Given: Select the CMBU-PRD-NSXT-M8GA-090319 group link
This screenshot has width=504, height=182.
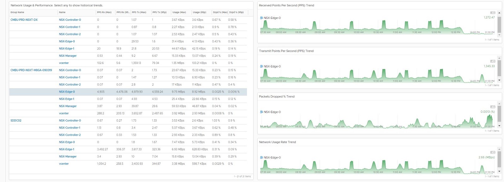Looking at the screenshot, I should [x=31, y=70].
